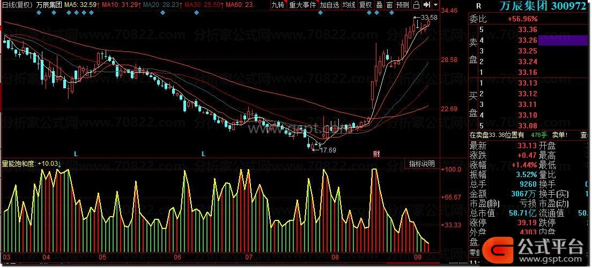Select buy level 3 price 33.11
Screen dimensions: 592x268
[x=528, y=104]
